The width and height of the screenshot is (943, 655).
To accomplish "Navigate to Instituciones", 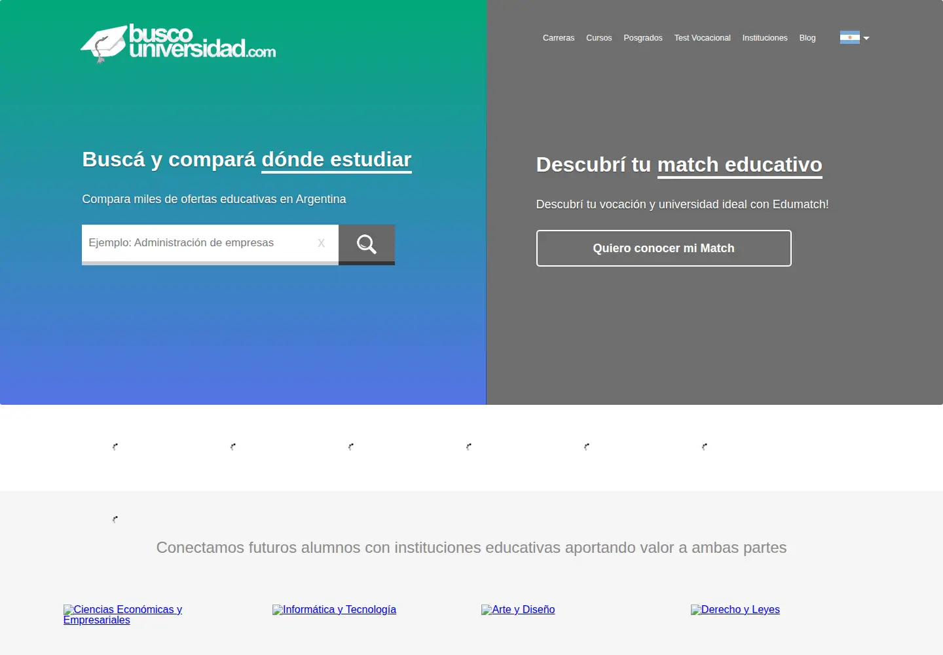I will click(x=765, y=38).
